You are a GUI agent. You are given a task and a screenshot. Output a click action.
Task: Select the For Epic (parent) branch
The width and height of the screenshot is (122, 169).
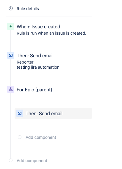pyautogui.click(x=34, y=90)
